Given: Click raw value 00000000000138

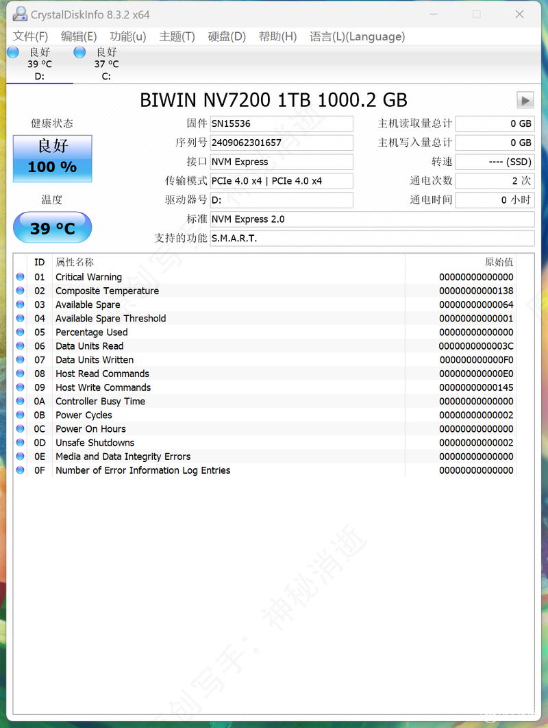Looking at the screenshot, I should (476, 291).
